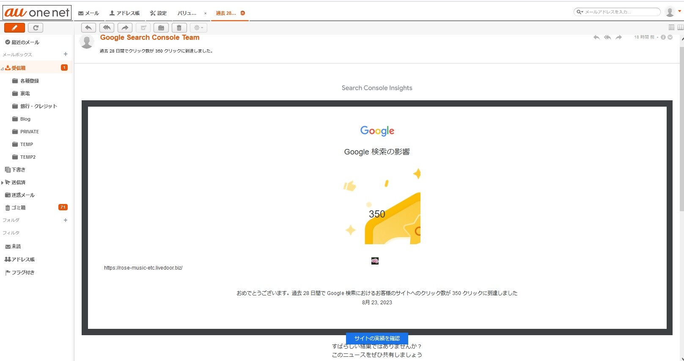Select the 過去 28... tab
The image size is (684, 361).
coord(226,13)
